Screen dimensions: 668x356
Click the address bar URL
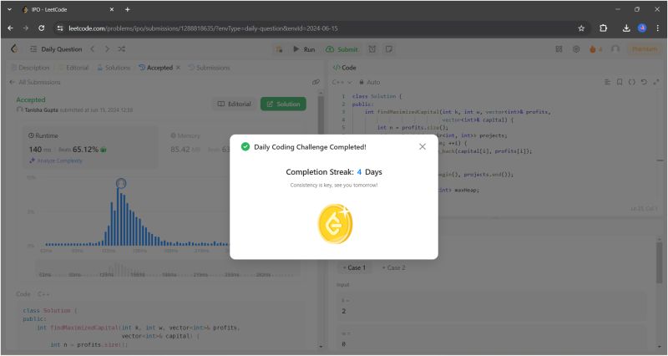203,28
